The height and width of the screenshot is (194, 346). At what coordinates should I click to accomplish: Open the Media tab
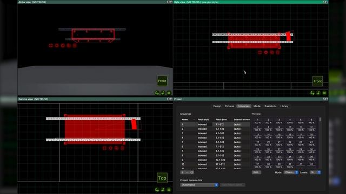click(x=257, y=106)
